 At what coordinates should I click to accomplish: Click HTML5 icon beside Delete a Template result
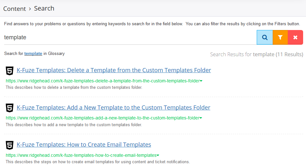pos(10,71)
